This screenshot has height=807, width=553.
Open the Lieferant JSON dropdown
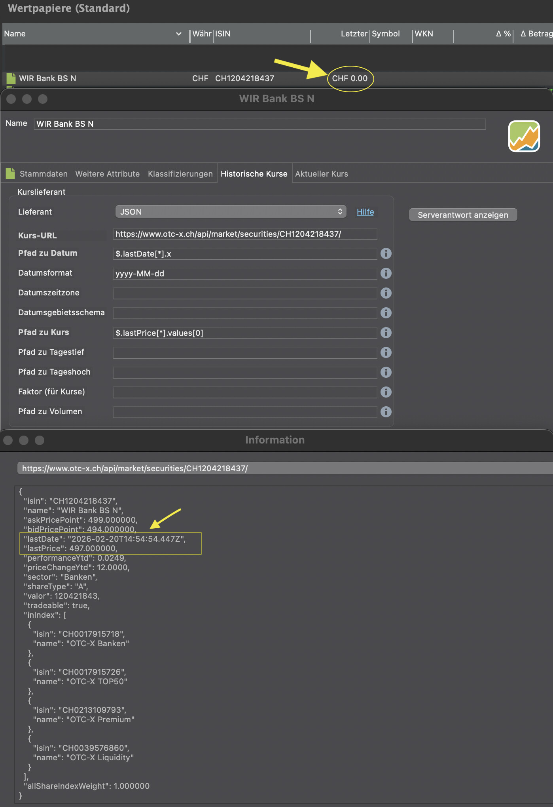(231, 212)
